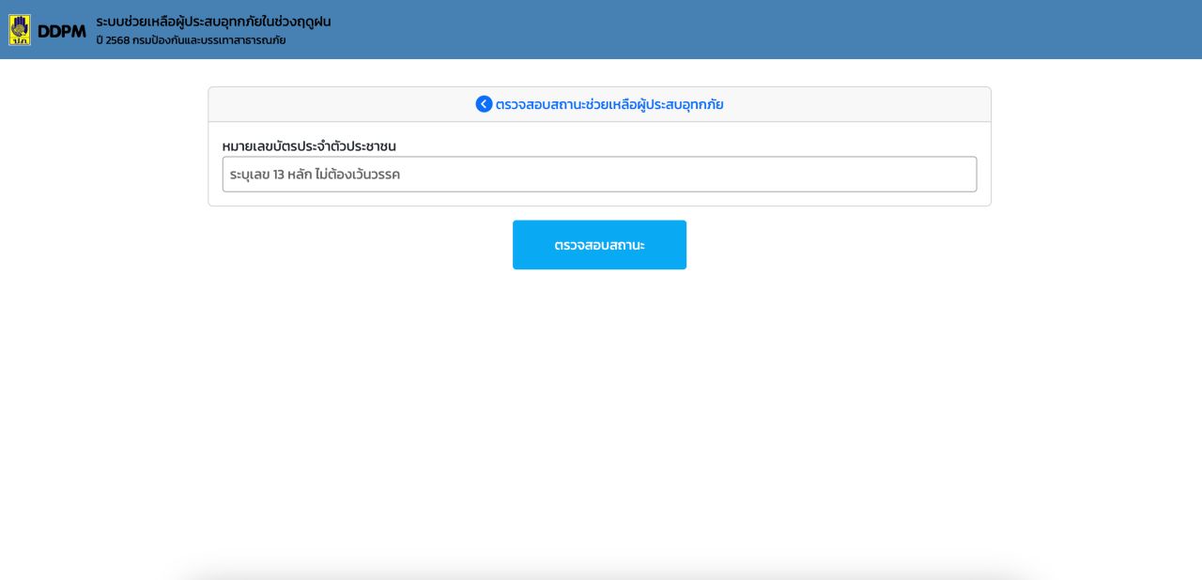Click the หมายเลขบัตรประจำตัวประชาชน field label
Viewport: 1202px width, 580px height.
coord(309,146)
